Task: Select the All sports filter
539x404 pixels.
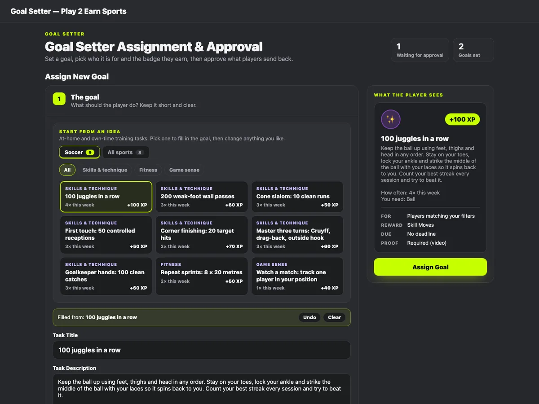Action: pos(126,152)
